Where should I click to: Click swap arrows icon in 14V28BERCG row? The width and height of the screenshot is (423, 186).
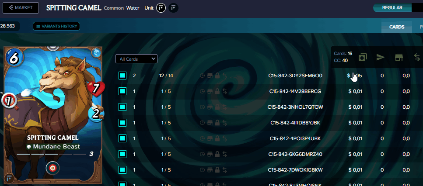tap(224, 92)
